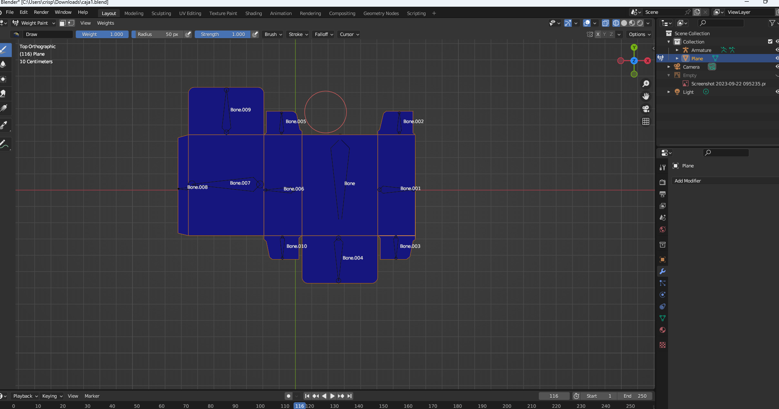Click the Add Modifier button
Screen dimensions: 779x409
coord(725,181)
